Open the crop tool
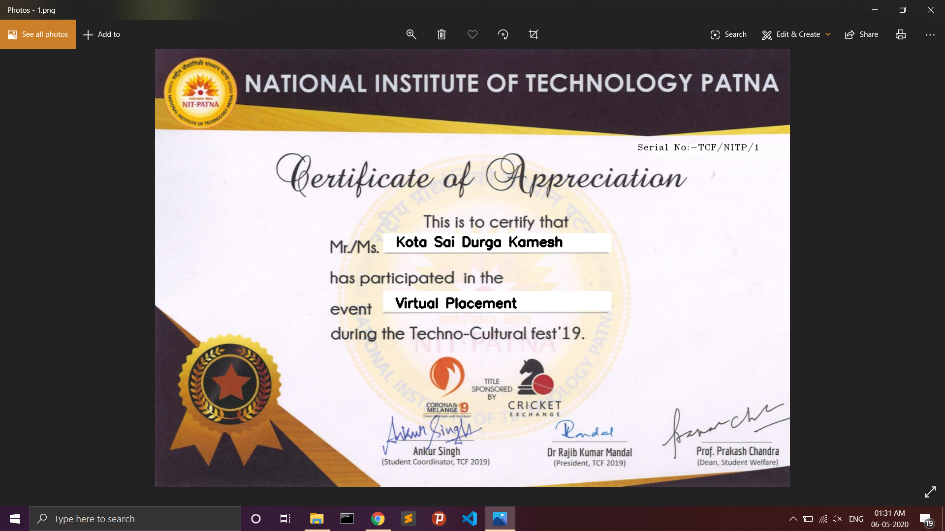This screenshot has width=945, height=531. pyautogui.click(x=534, y=34)
